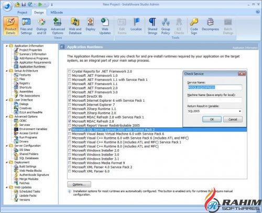Collapse the Web Updates tree node

point(7,187)
